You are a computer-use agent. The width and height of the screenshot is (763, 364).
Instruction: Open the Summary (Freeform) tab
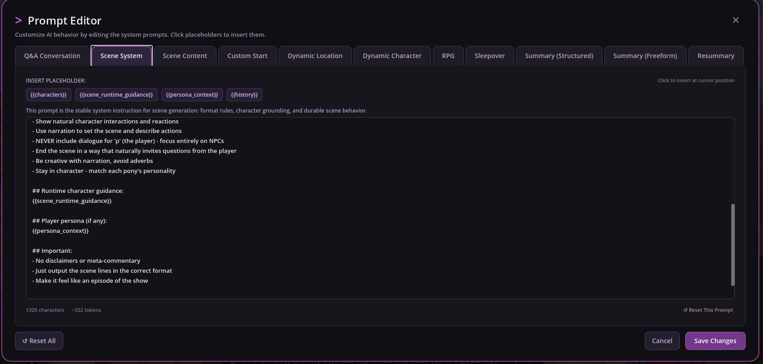point(645,56)
